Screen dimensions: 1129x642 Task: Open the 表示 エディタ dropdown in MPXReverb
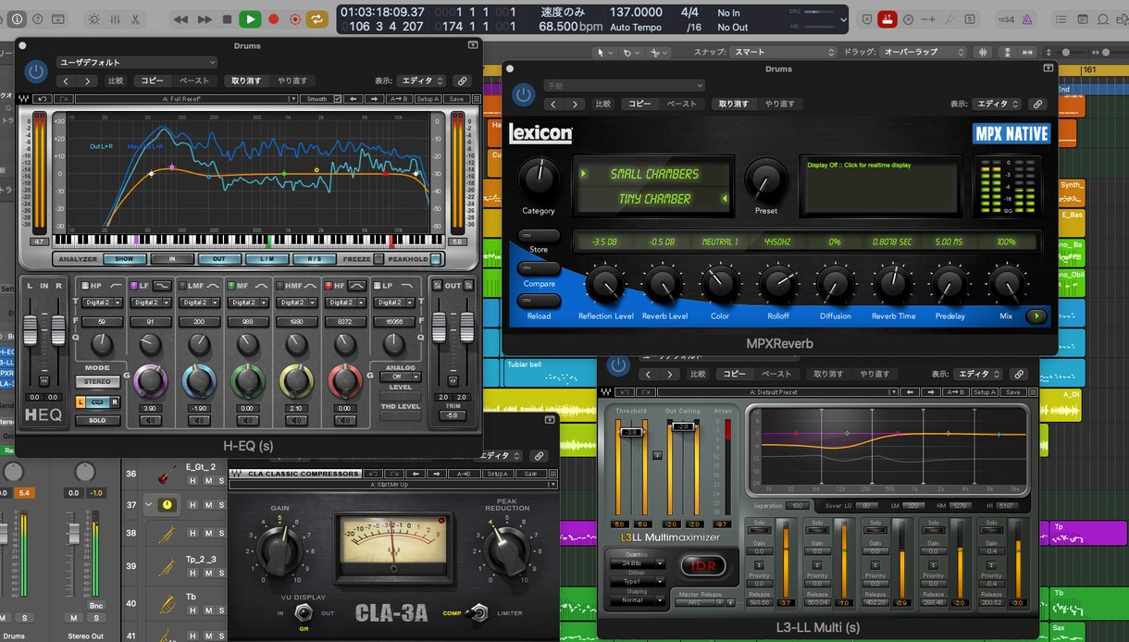[999, 105]
